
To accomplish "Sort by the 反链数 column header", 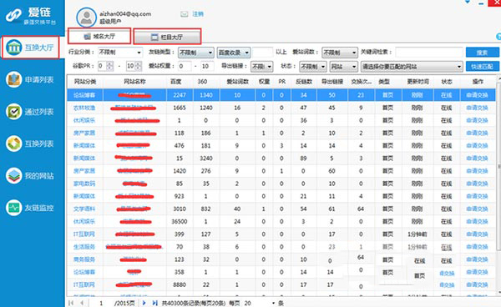I will click(304, 82).
